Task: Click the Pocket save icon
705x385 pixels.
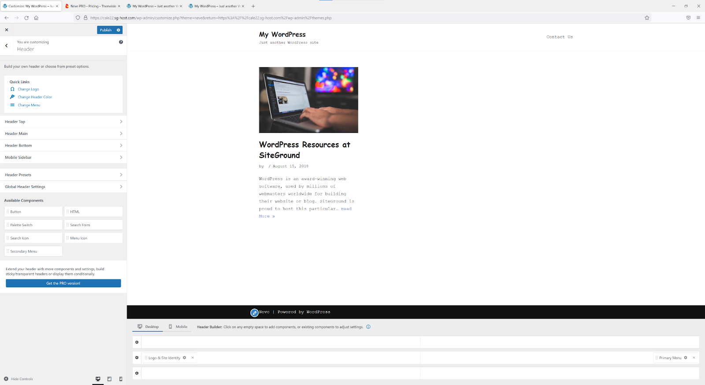Action: pyautogui.click(x=688, y=18)
